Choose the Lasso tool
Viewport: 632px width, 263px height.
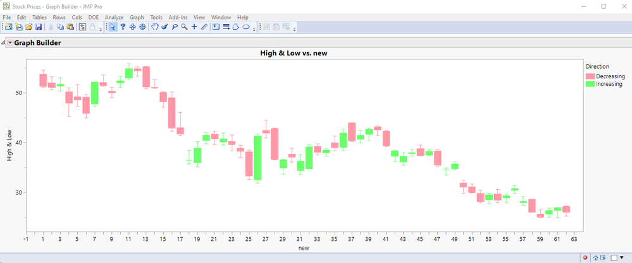pos(175,27)
